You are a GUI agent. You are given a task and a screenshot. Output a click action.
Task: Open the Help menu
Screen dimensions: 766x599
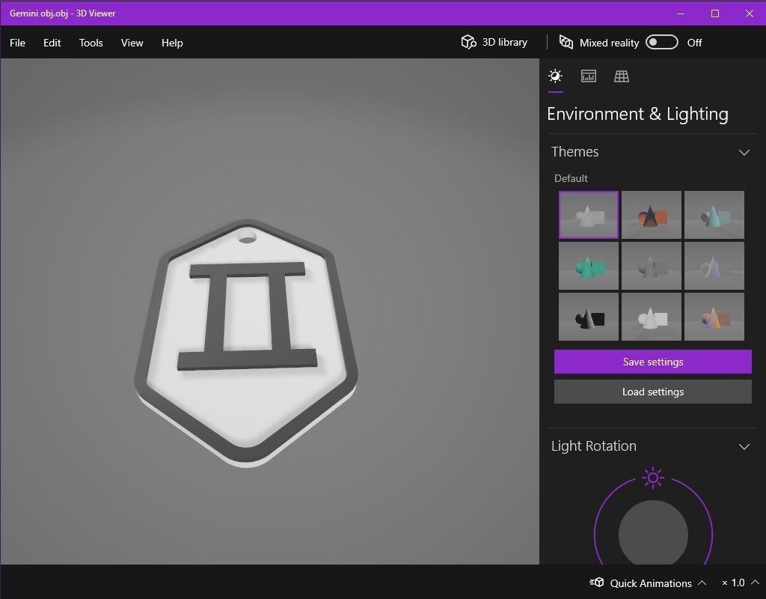coord(172,43)
